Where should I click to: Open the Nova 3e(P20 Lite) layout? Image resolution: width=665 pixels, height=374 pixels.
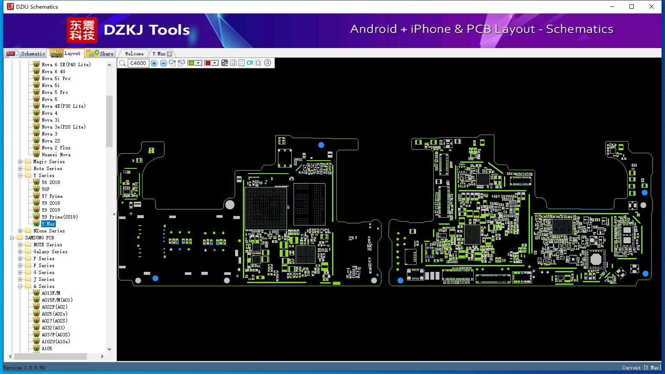[x=64, y=127]
